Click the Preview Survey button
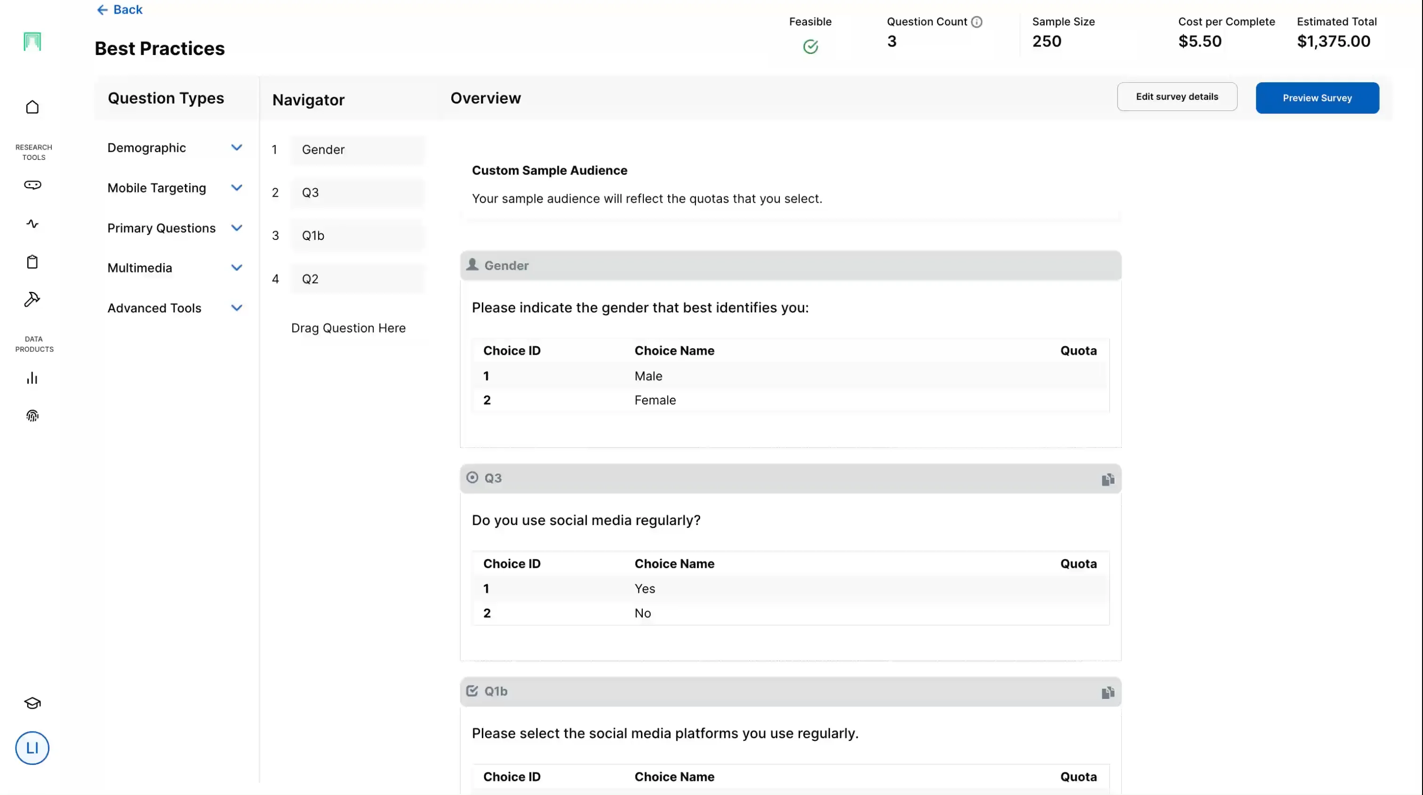The image size is (1423, 795). click(x=1318, y=98)
